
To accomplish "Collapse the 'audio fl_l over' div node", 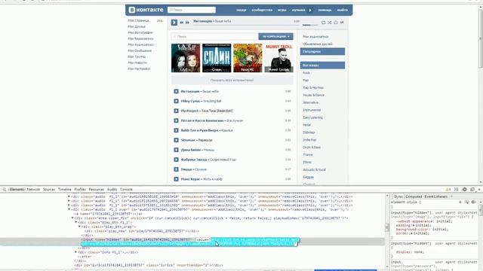I will tap(69, 209).
